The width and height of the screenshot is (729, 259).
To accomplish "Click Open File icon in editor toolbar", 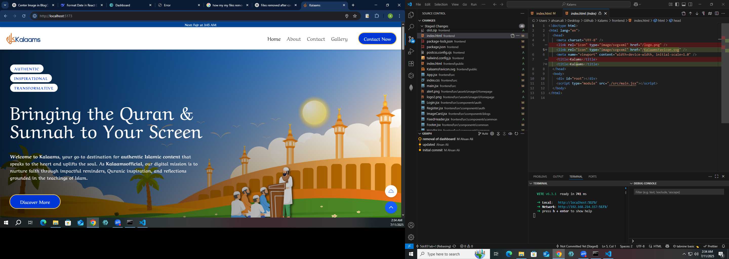I will pos(683,13).
